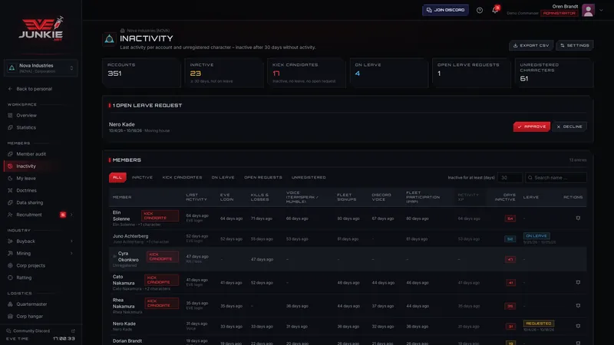
Task: Open row action icon for Nero Kade
Action: click(x=578, y=327)
